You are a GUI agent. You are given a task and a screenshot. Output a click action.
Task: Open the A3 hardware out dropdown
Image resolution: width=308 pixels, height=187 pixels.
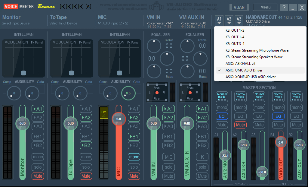coord(239,21)
